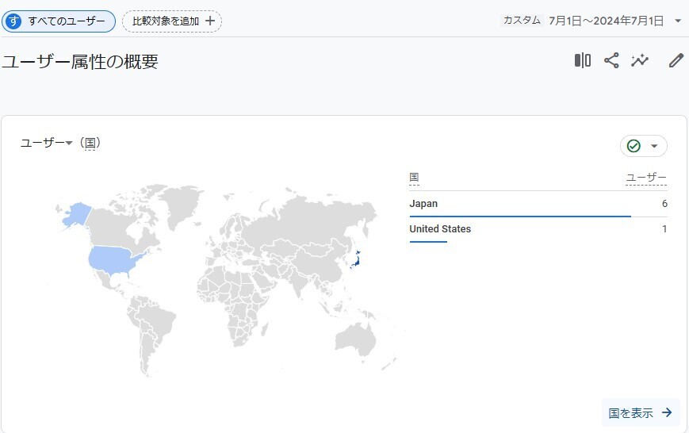
Task: Click the arrow icon beside 国を表示
Action: 667,412
